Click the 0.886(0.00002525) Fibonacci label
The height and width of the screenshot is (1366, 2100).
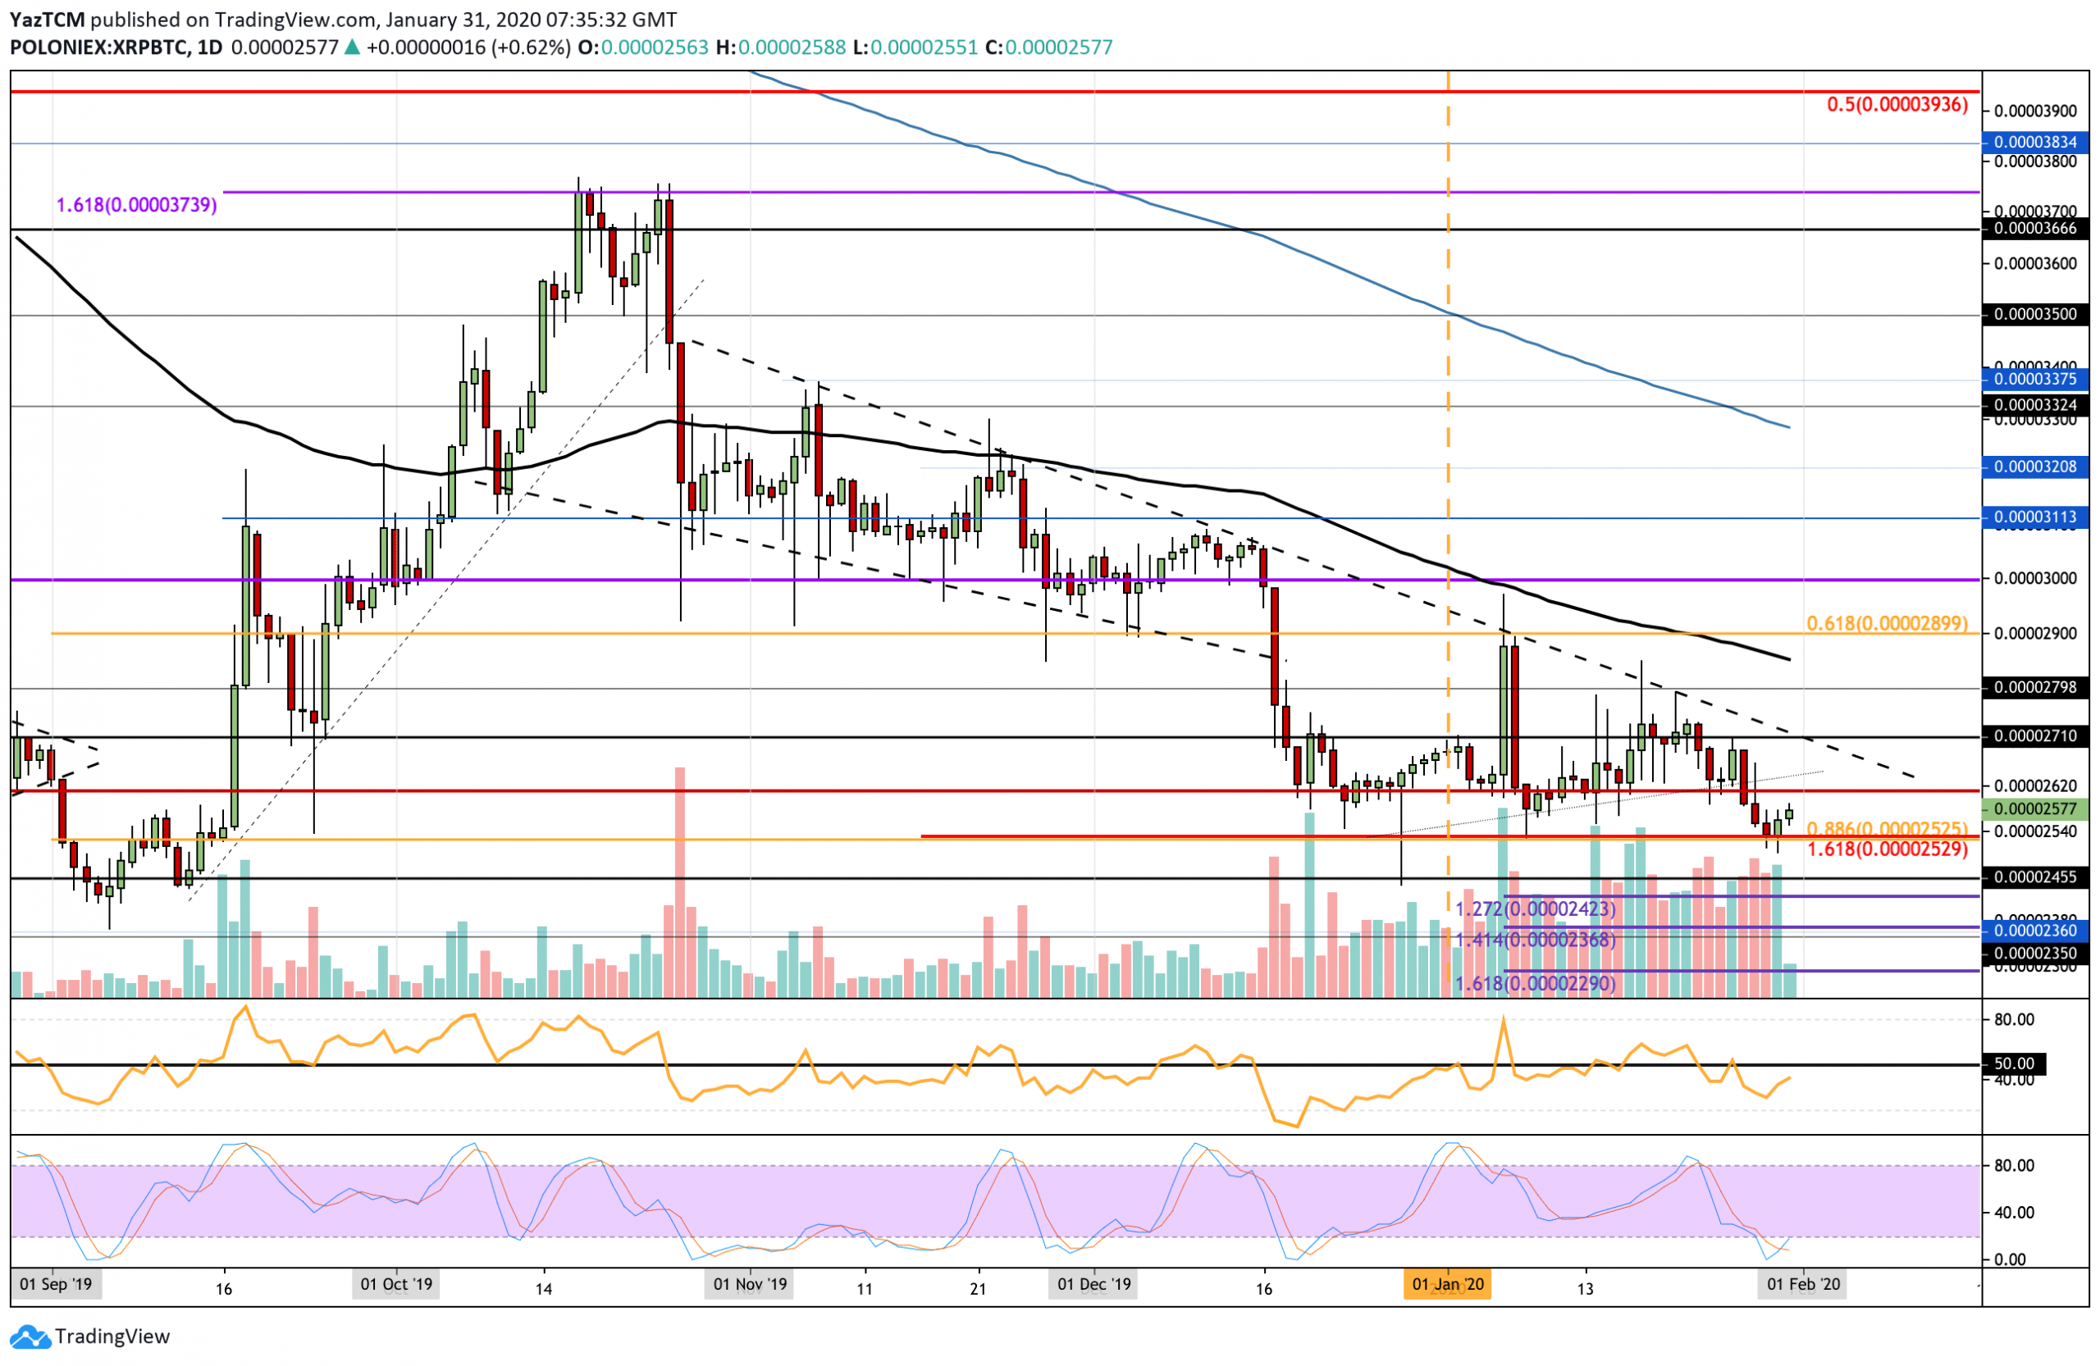[x=1888, y=830]
